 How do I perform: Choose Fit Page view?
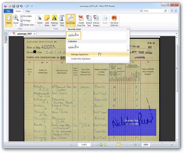point(25,21)
